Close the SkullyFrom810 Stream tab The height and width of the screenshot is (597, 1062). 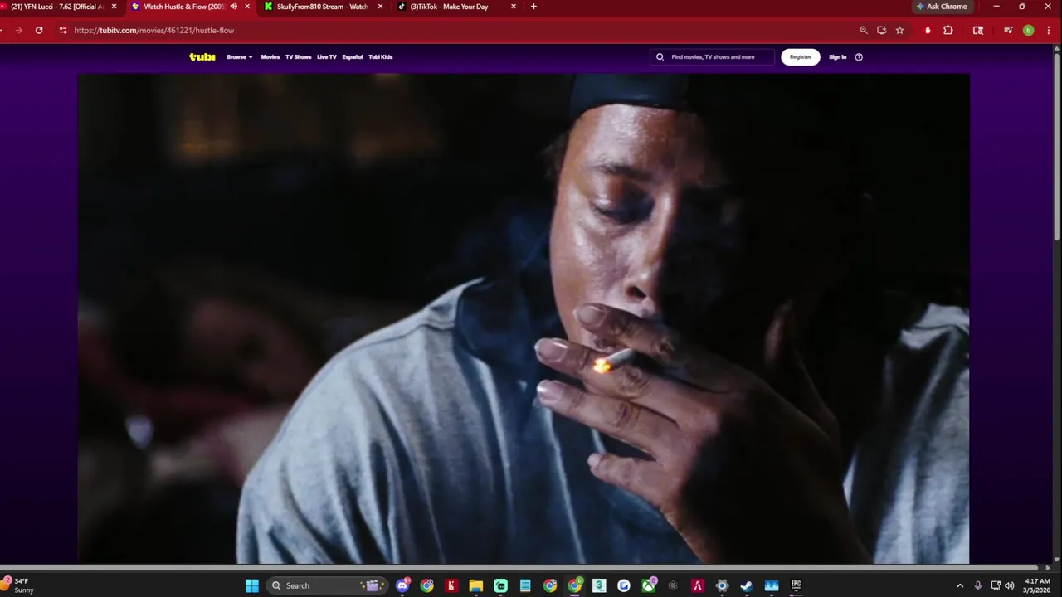pos(381,7)
